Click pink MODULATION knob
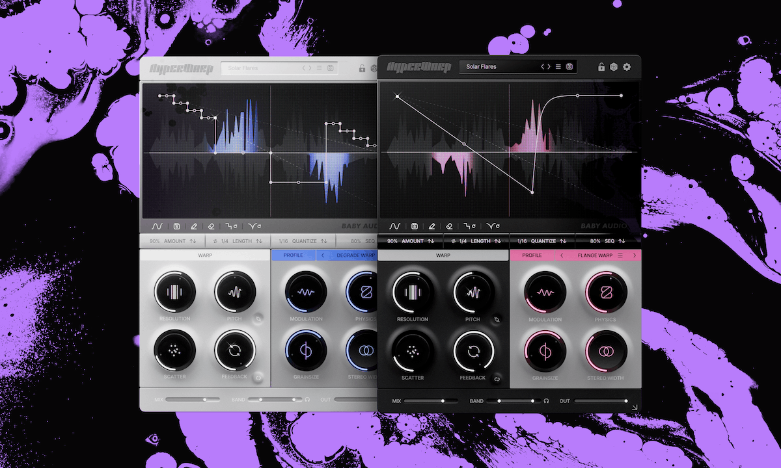The height and width of the screenshot is (468, 781). click(x=545, y=292)
